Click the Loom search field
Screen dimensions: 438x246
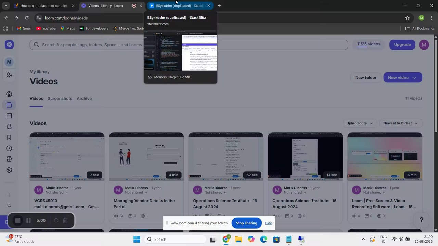189,45
